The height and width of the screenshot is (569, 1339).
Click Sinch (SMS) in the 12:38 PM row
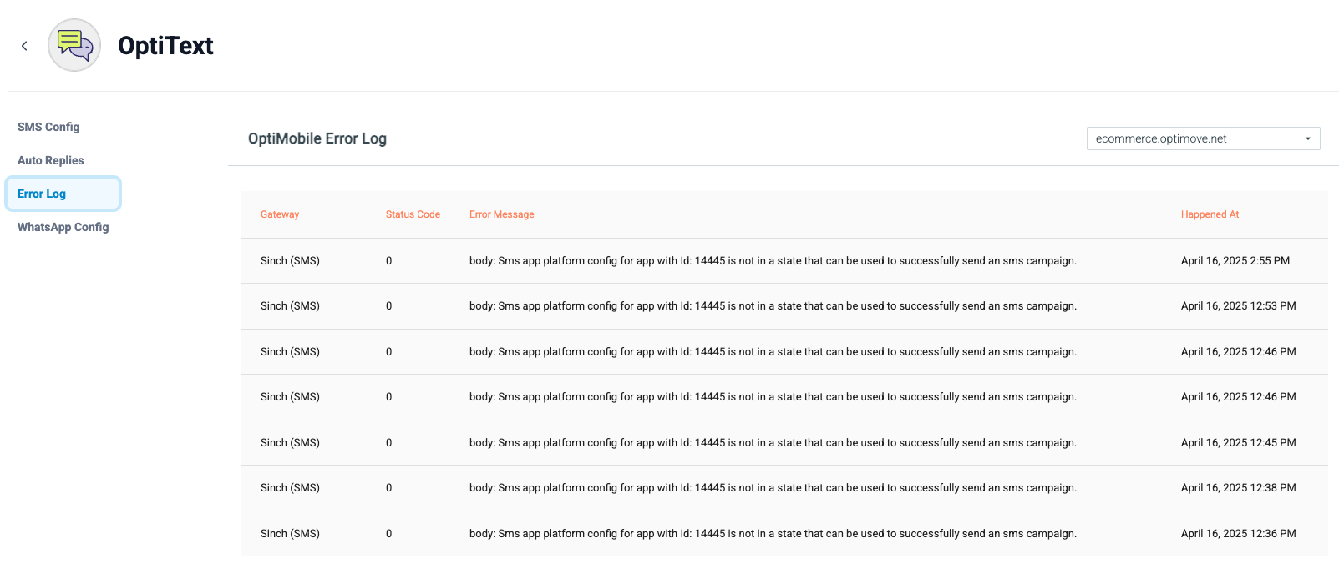pyautogui.click(x=290, y=488)
